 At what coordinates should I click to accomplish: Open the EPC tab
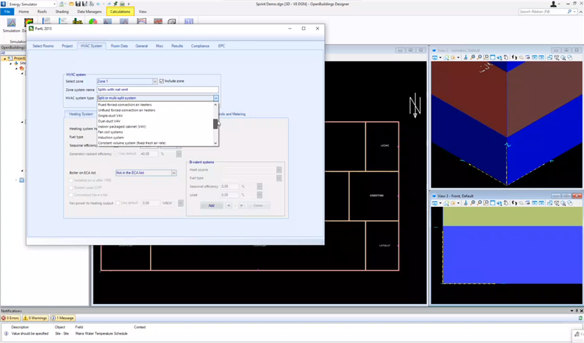(222, 46)
